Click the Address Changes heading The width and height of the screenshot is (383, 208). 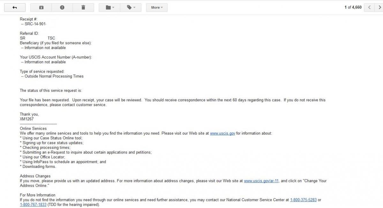coord(35,176)
